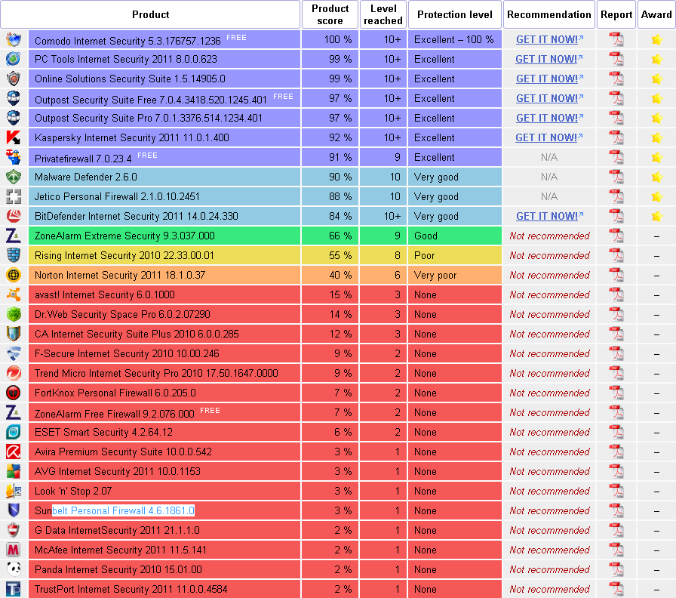Screen dimensions: 676x598
Task: Click the Protection level column header
Action: coord(454,14)
